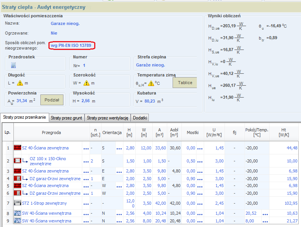Click ceiling icon in row 7 STZ 1-Strop
Viewport: 301px width, 227px height.
coord(17,203)
